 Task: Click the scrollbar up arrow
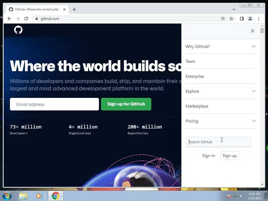(x=262, y=26)
